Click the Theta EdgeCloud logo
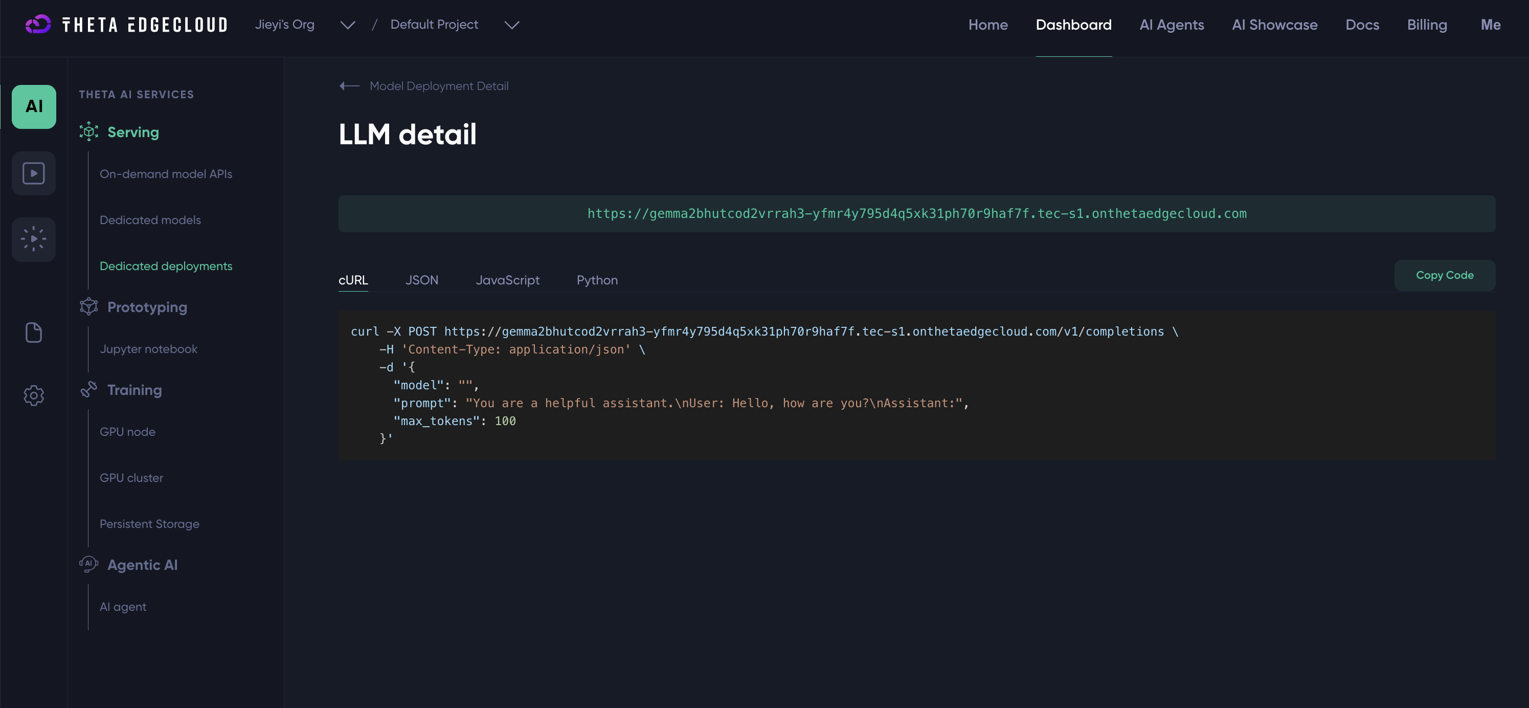1529x708 pixels. [126, 25]
